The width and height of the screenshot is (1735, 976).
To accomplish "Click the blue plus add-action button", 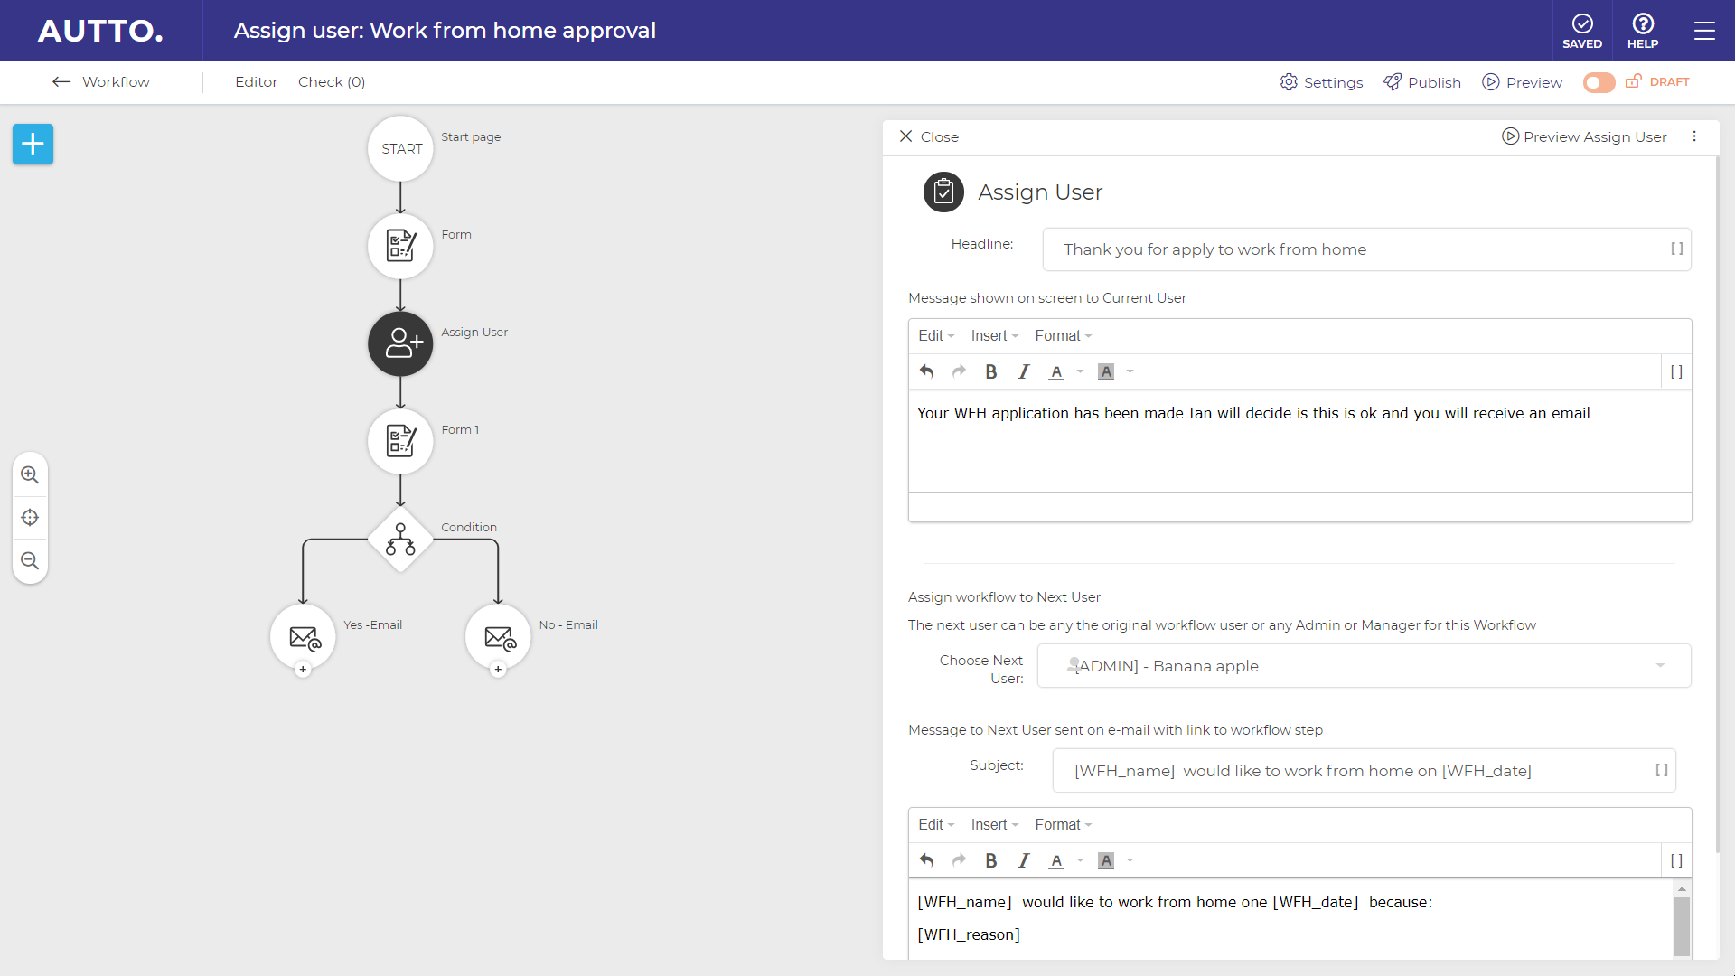I will click(33, 145).
